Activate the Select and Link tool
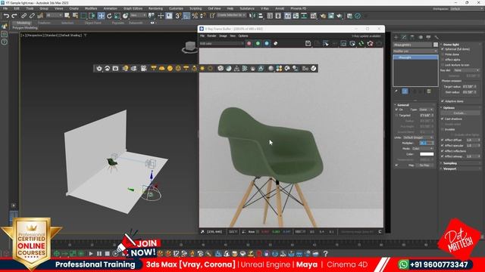This screenshot has width=485, height=272. point(23,16)
